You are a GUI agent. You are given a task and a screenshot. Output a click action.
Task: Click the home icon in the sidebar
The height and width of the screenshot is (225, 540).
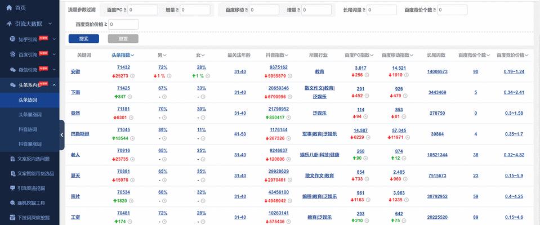click(9, 7)
